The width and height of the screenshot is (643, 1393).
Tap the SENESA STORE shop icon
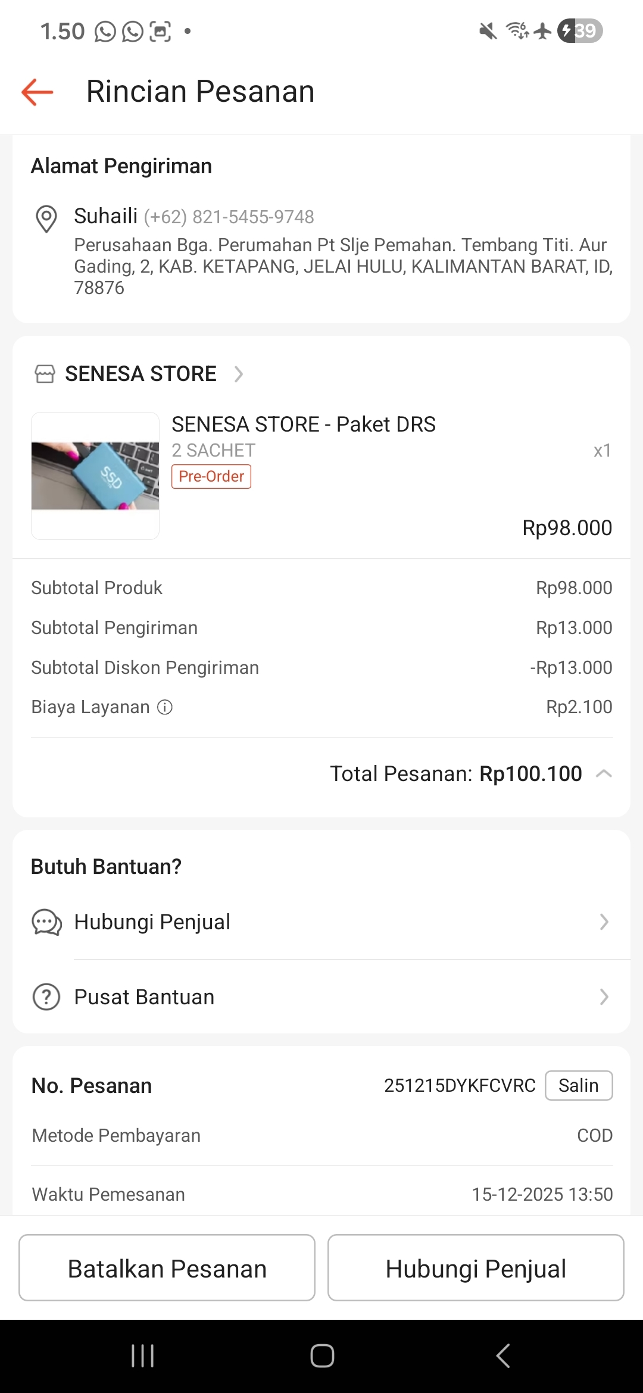click(x=45, y=374)
